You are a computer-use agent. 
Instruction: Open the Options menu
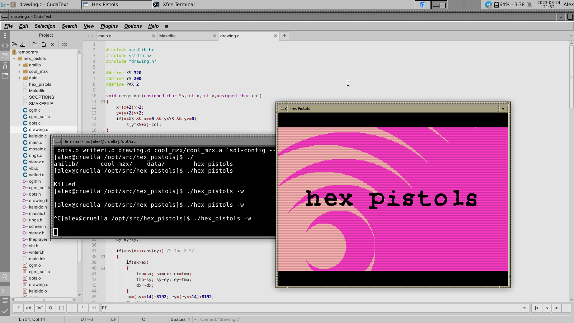(x=133, y=26)
